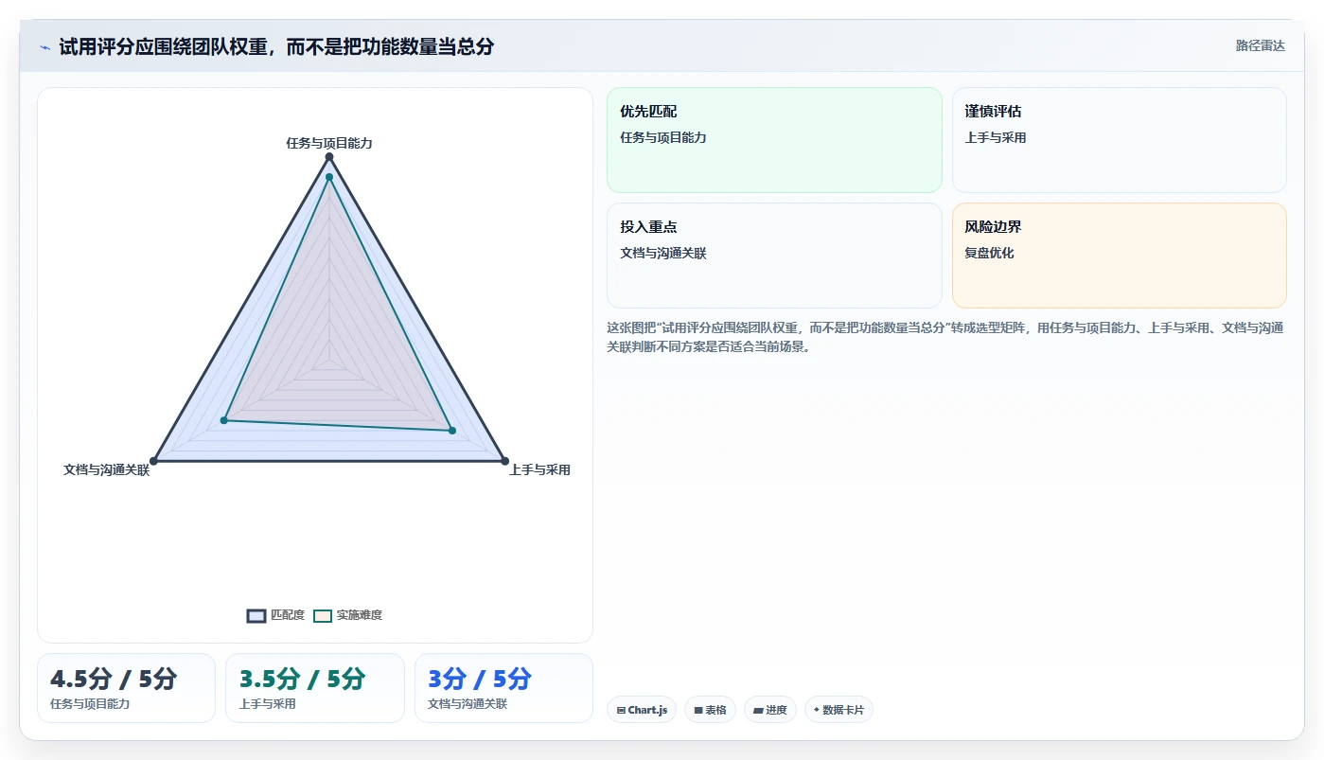Select the 表格 tag chip
This screenshot has width=1324, height=760.
pyautogui.click(x=710, y=710)
